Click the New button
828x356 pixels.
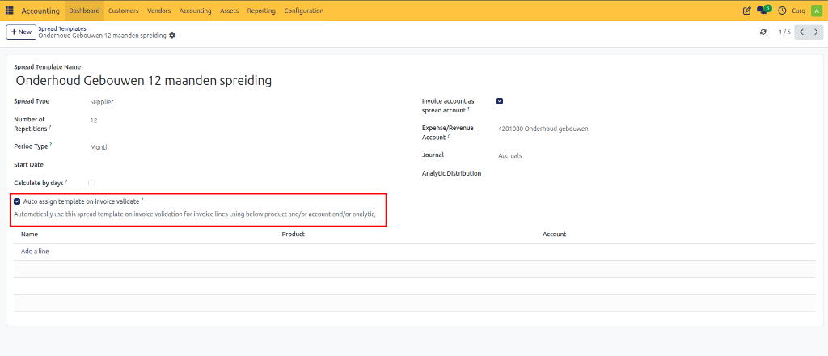(21, 32)
